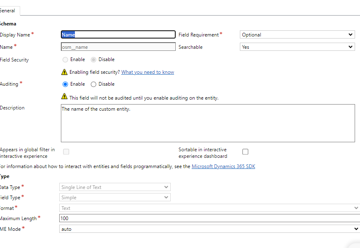Switch to the General tab
The height and width of the screenshot is (248, 360).
click(7, 11)
